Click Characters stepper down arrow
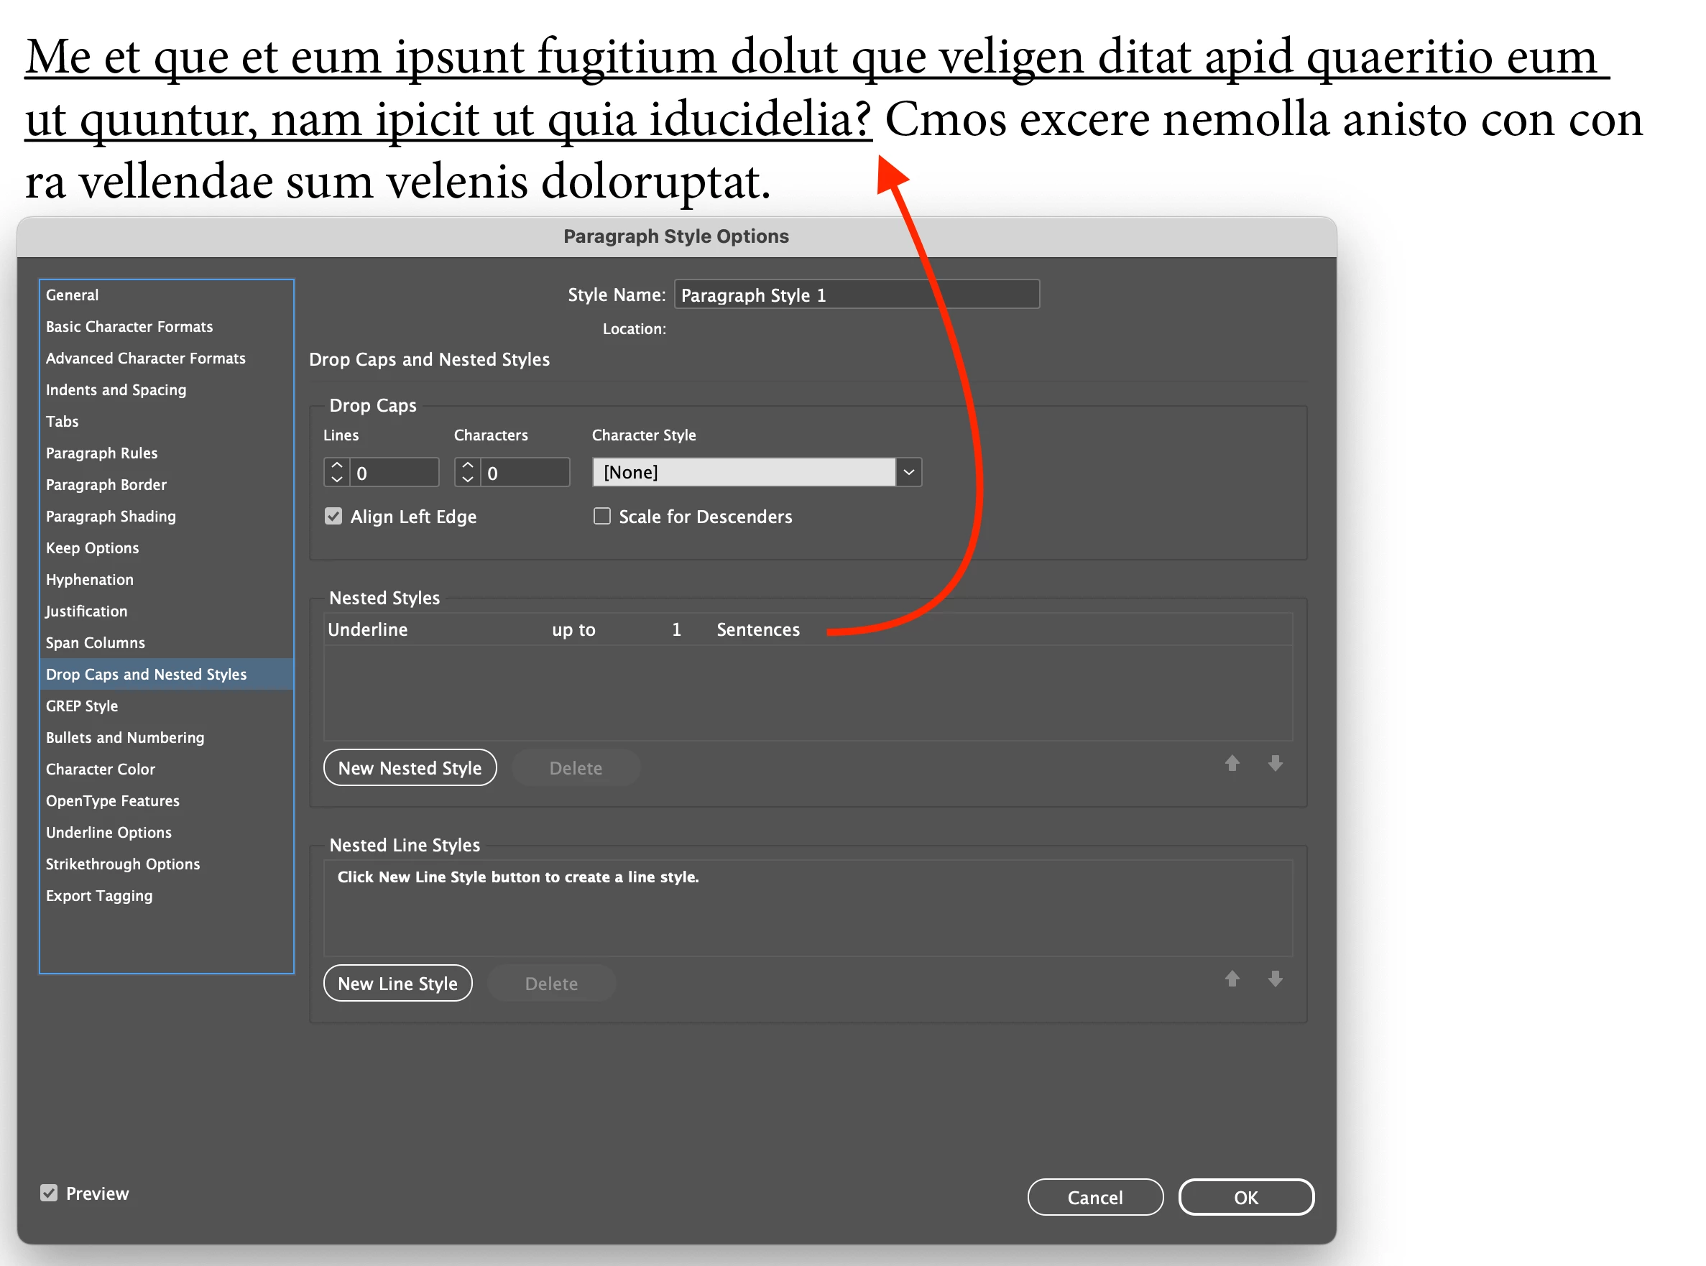This screenshot has height=1266, width=1706. pyautogui.click(x=468, y=480)
